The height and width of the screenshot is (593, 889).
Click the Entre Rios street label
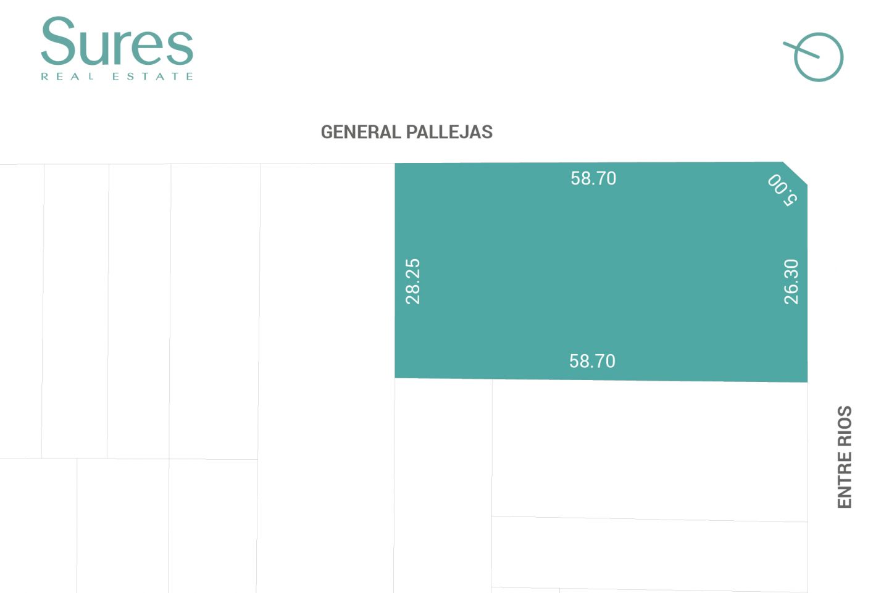coord(845,457)
